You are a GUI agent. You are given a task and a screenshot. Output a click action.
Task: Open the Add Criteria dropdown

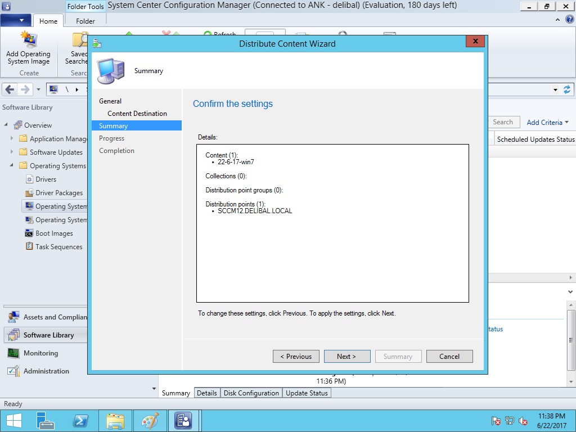[547, 122]
